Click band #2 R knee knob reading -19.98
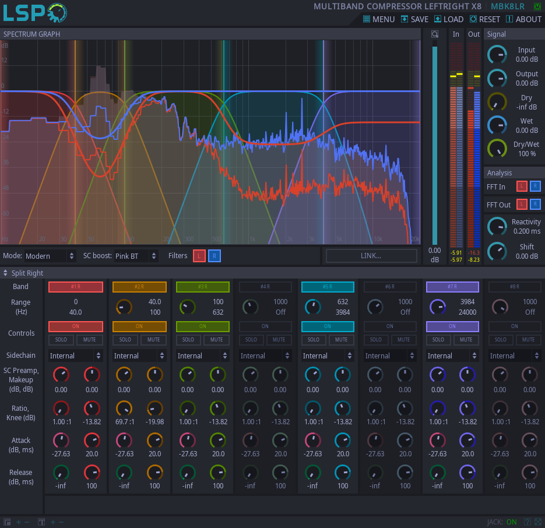Screen dimensions: 545x528 154,409
